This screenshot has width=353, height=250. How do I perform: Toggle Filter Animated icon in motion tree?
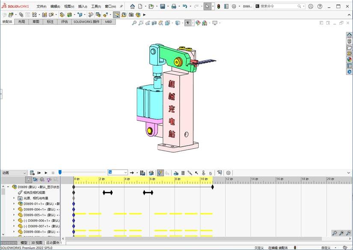[36, 179]
